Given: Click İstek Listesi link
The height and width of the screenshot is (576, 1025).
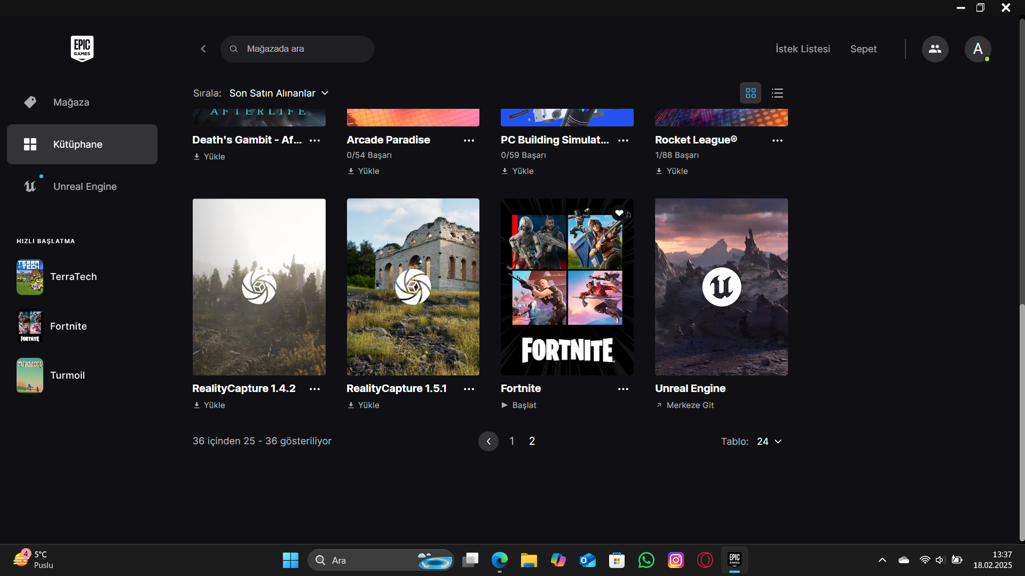Looking at the screenshot, I should 802,49.
